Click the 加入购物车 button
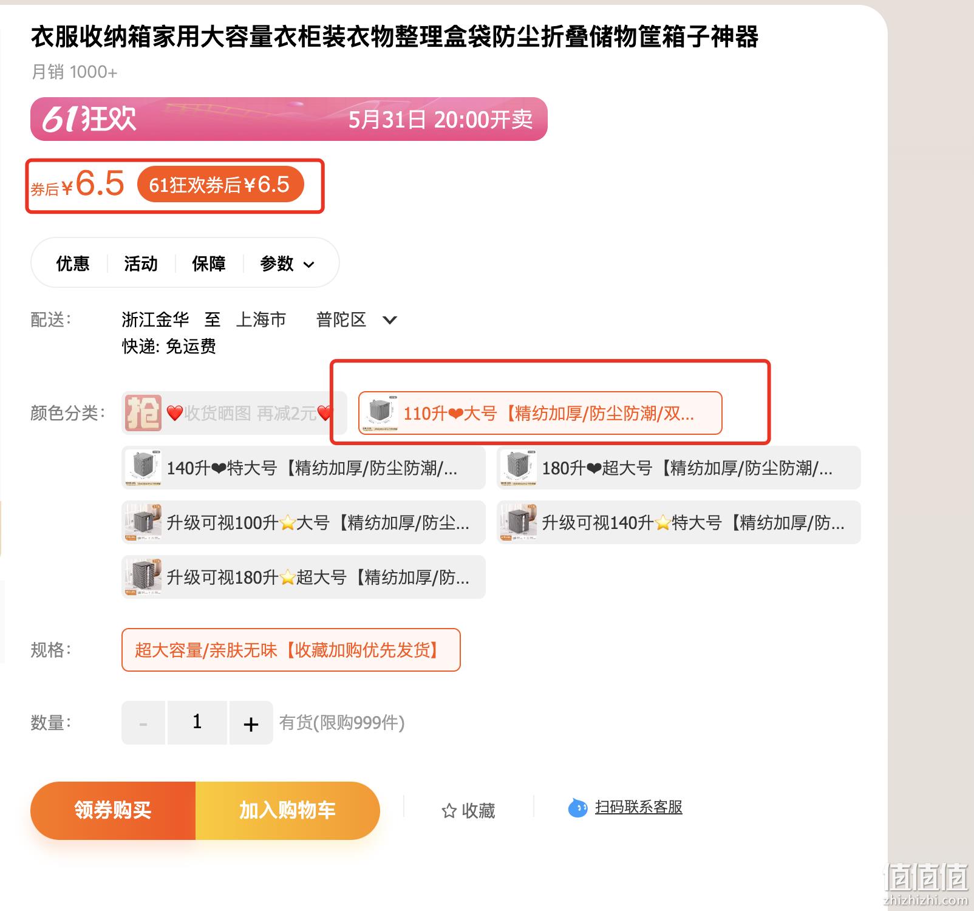The image size is (974, 911). point(287,810)
